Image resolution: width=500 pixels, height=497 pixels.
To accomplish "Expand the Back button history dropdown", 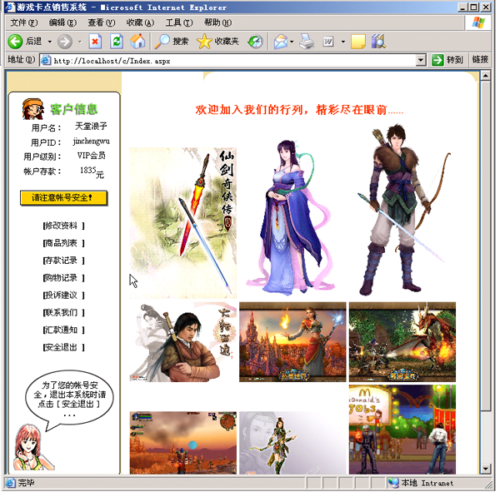I will [x=49, y=42].
